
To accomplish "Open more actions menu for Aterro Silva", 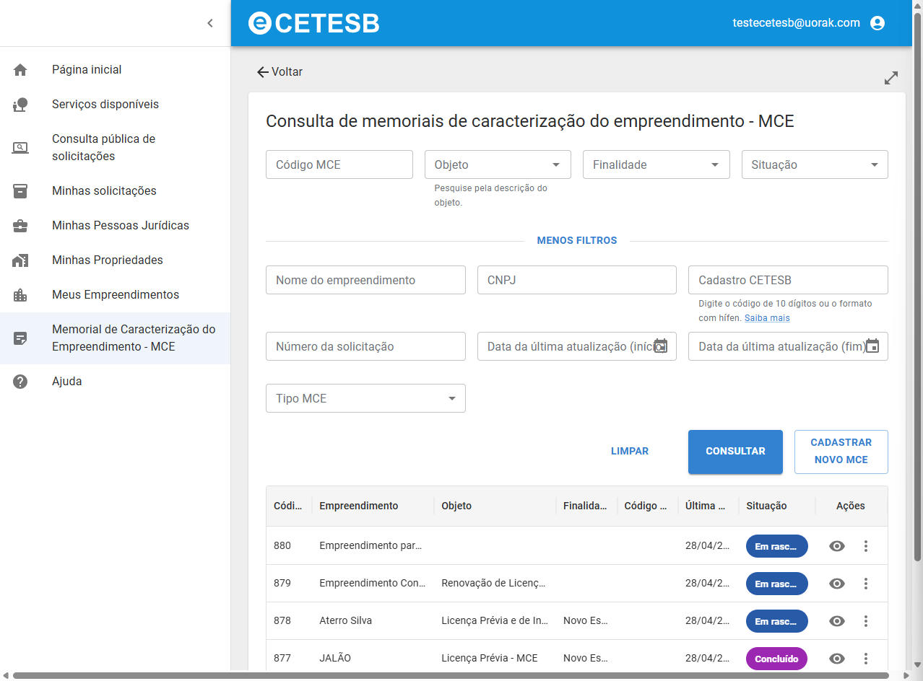I will pos(866,621).
